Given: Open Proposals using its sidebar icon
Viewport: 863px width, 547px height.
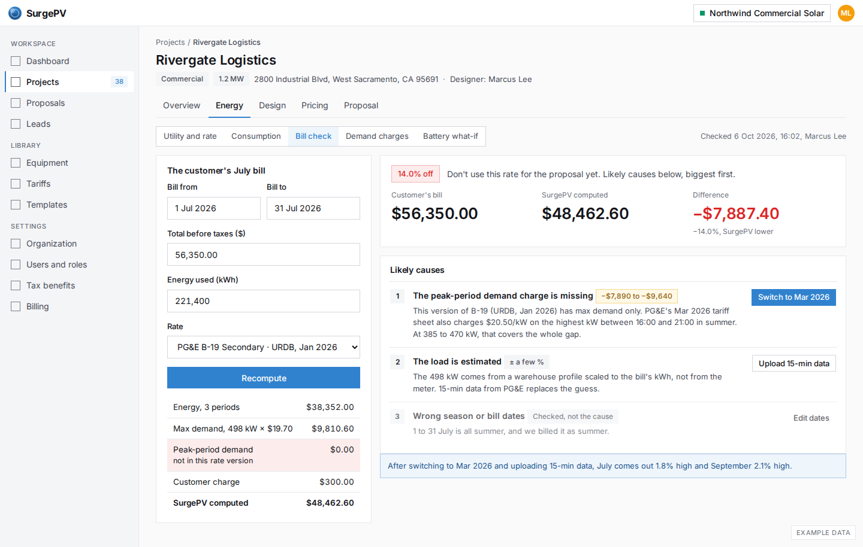Looking at the screenshot, I should tap(16, 103).
